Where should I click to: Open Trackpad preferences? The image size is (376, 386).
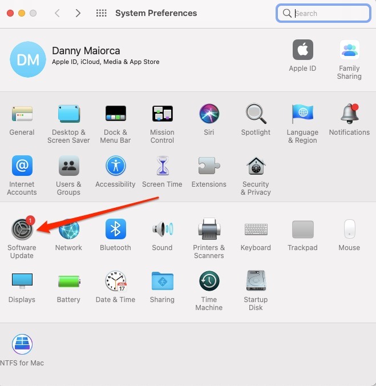point(303,229)
